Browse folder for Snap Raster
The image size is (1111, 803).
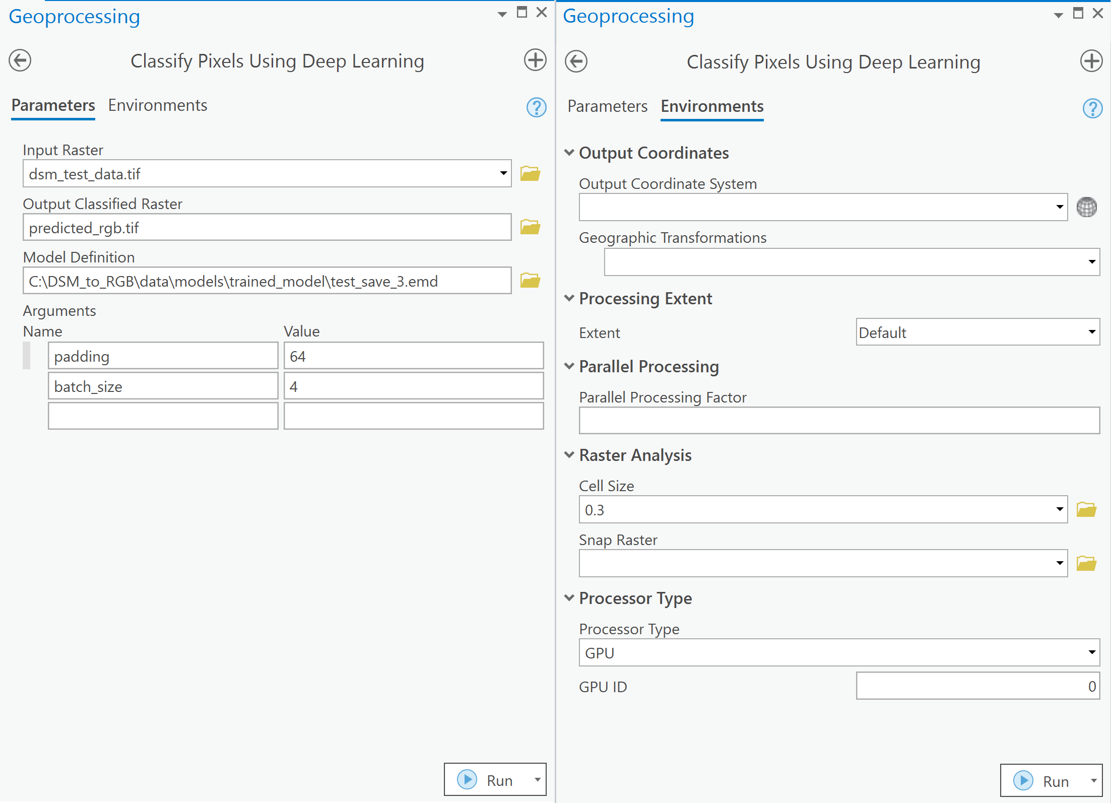pos(1086,563)
